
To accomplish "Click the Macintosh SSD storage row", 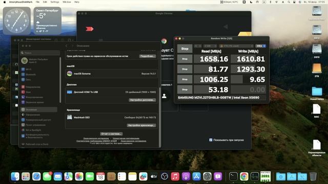I will (x=111, y=118).
